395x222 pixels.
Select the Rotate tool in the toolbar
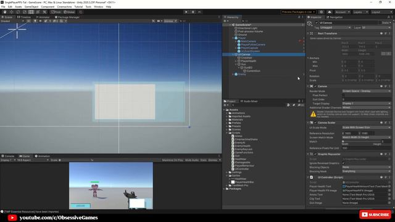pyautogui.click(x=18, y=12)
